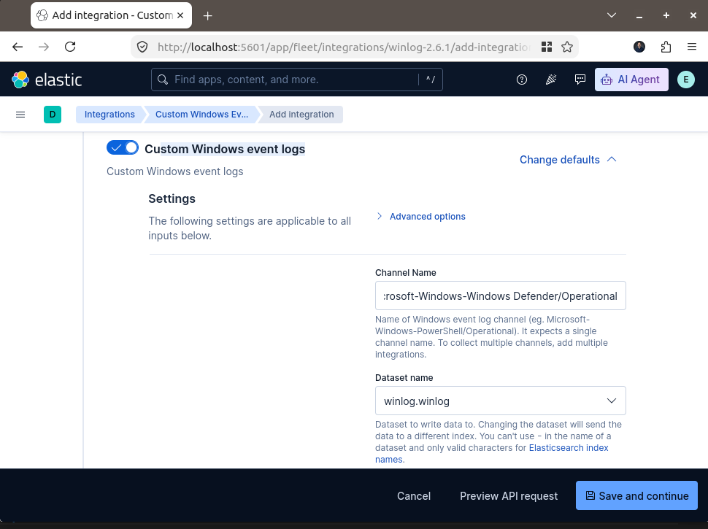
Task: Launch the AI Agent assistant
Action: (x=631, y=80)
